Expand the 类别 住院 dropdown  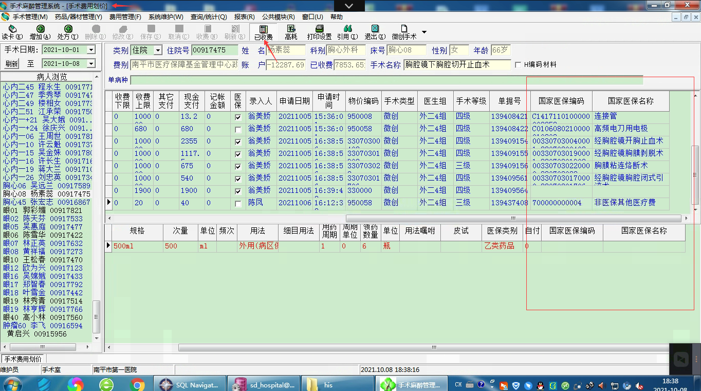tap(158, 50)
